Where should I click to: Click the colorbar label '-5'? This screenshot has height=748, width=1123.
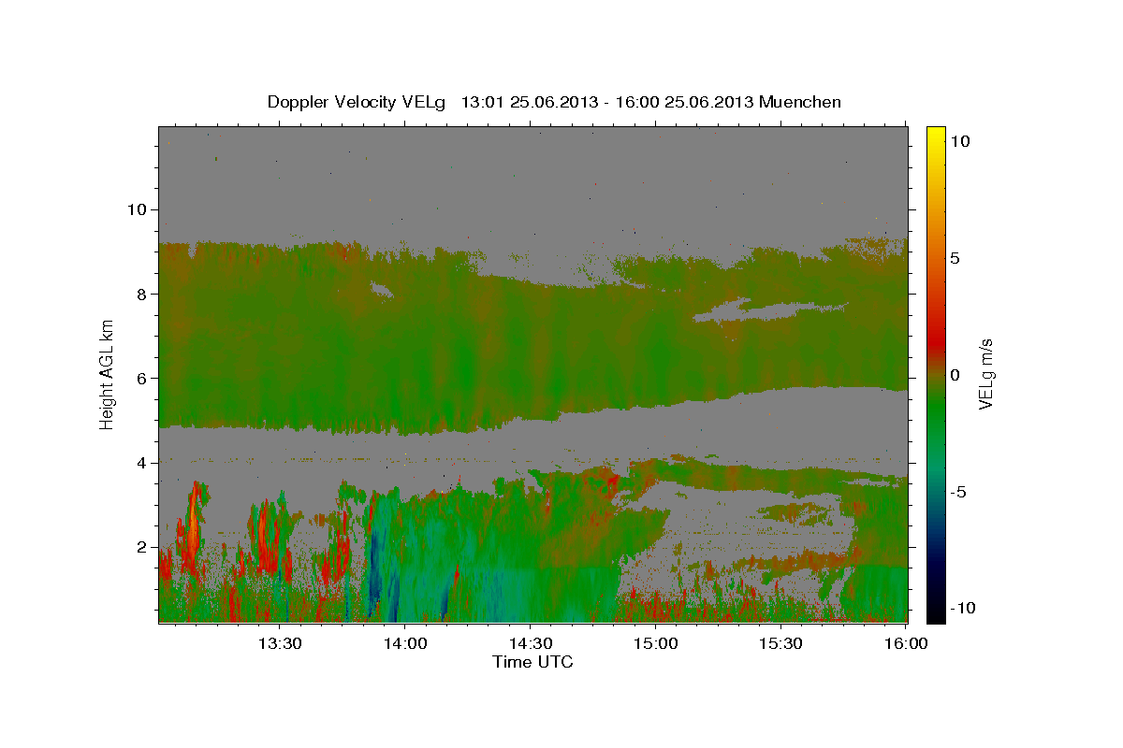(958, 491)
